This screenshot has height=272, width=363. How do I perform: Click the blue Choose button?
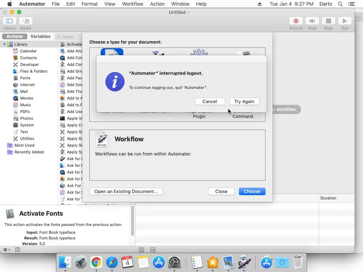click(x=252, y=192)
